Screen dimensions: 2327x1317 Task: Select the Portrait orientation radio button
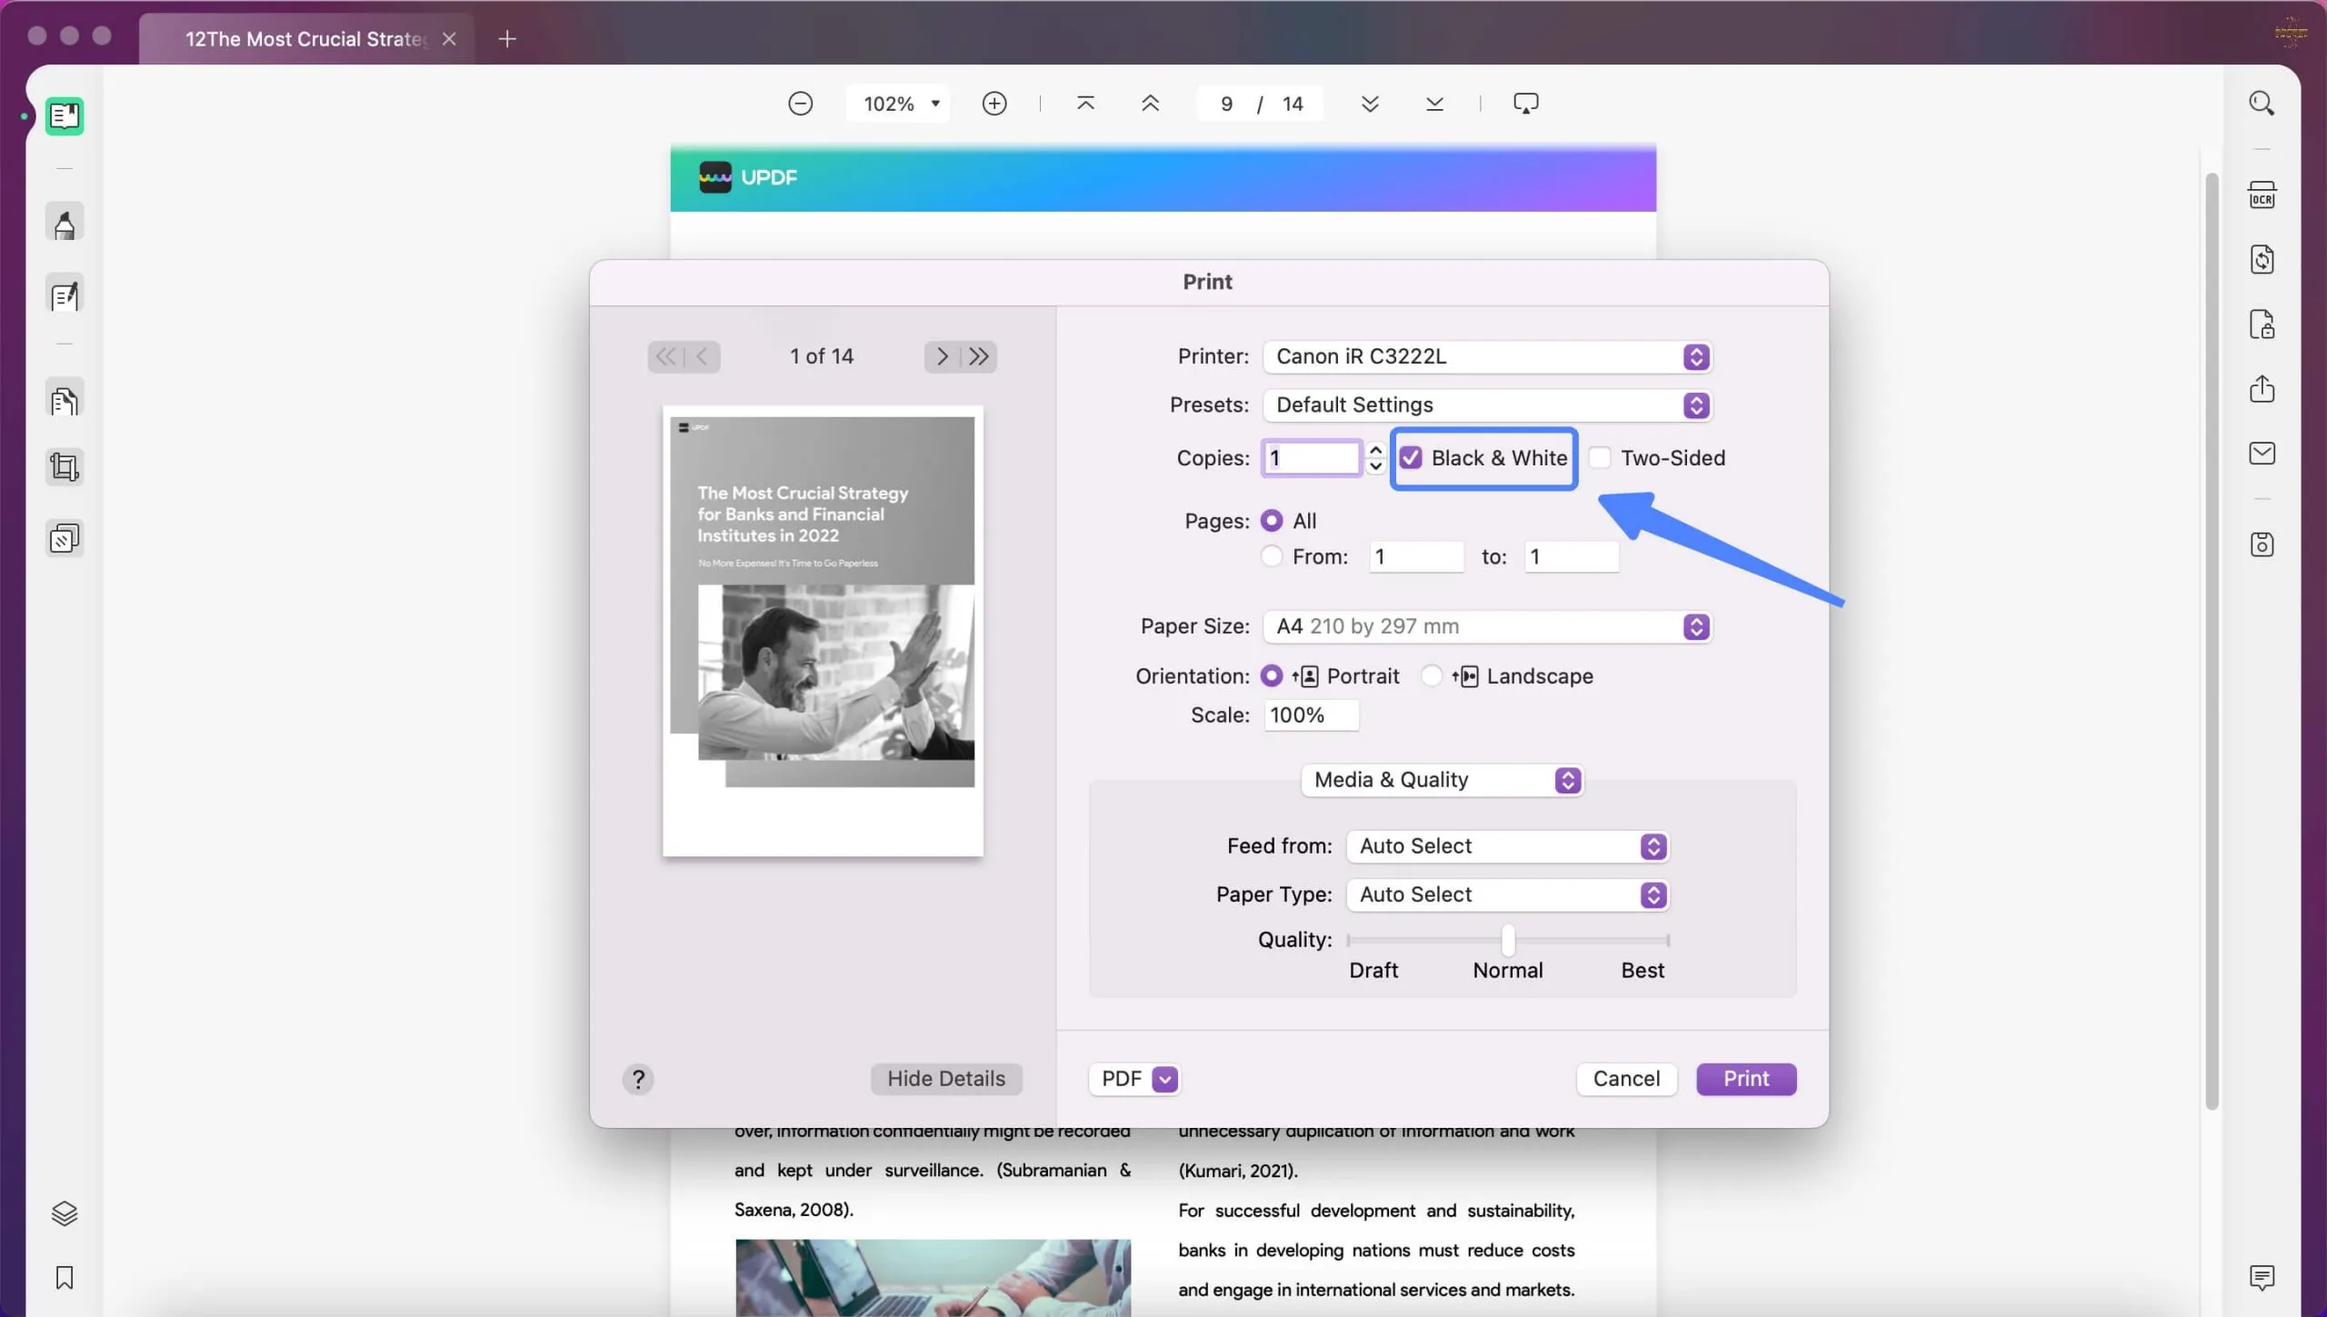tap(1273, 676)
